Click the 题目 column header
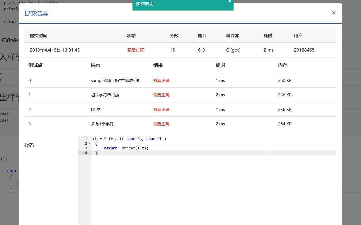The height and width of the screenshot is (225, 361). 202,36
